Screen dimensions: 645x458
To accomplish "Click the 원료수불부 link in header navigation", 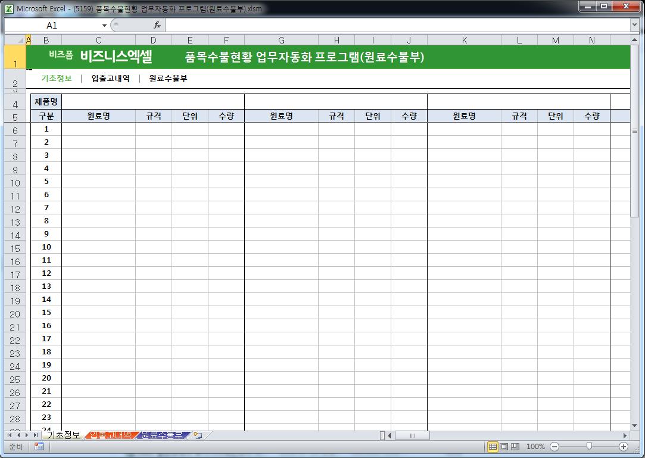I will tap(168, 78).
